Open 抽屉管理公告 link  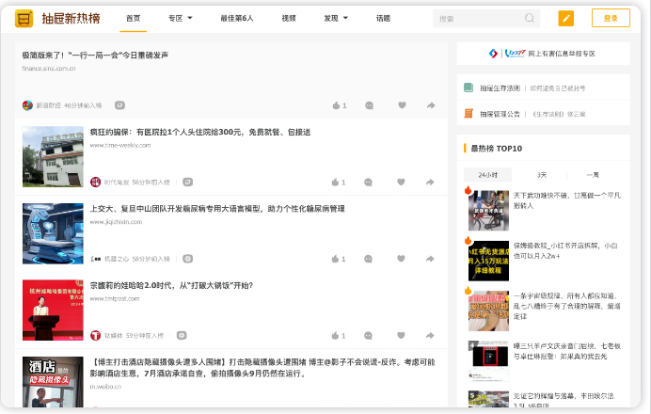coord(500,114)
